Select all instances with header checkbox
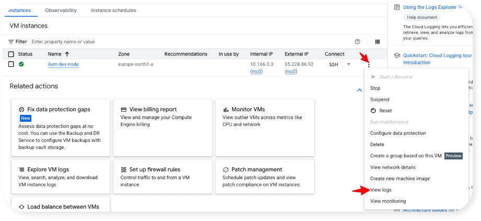Screen dimensions: 481x221 [x=11, y=54]
